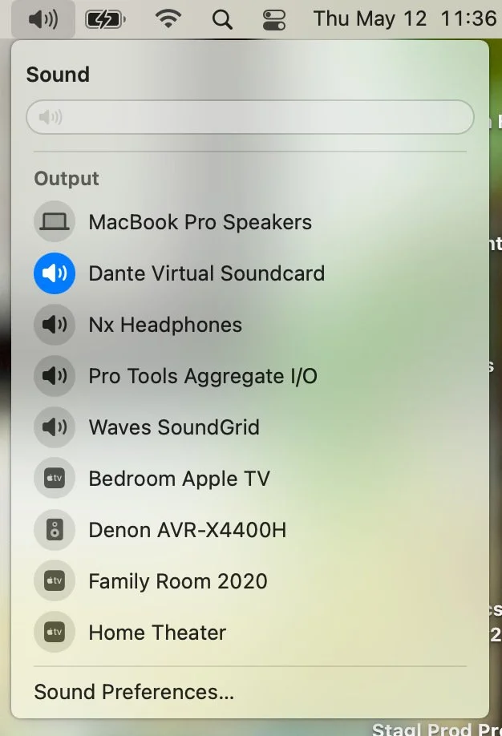Image resolution: width=502 pixels, height=736 pixels.
Task: Click the battery charging status icon
Action: coord(105,20)
